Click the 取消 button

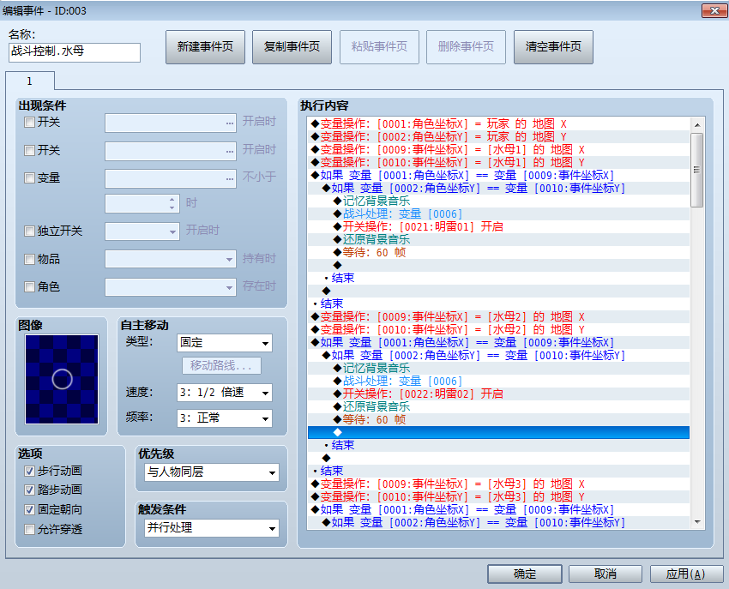tap(605, 574)
